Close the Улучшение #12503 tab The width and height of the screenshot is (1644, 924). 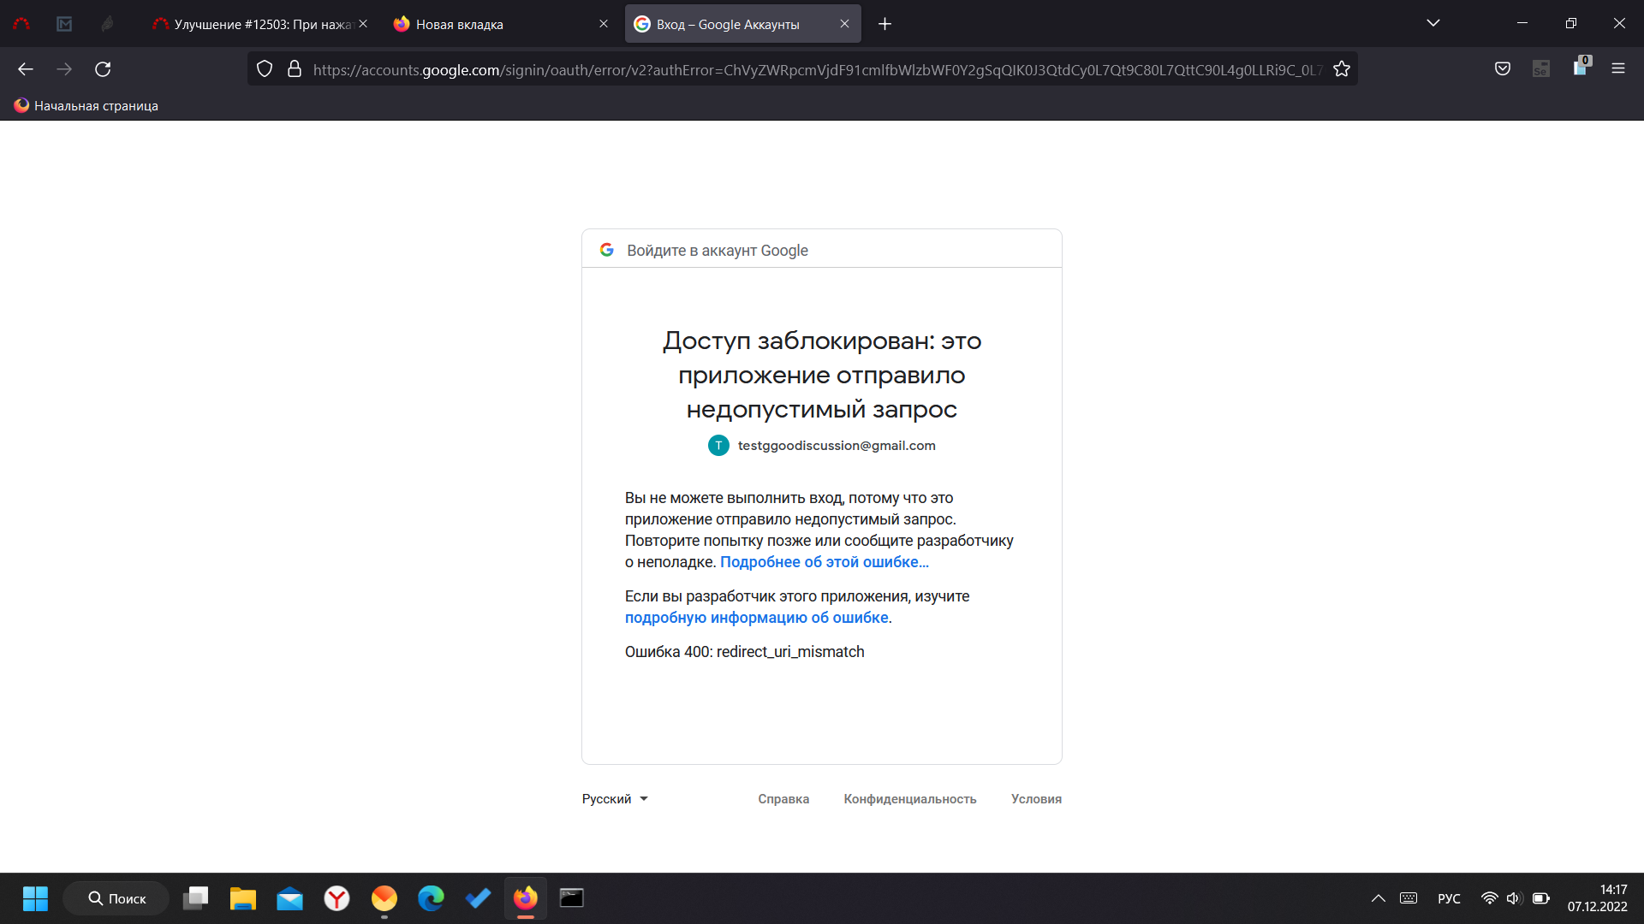[363, 24]
